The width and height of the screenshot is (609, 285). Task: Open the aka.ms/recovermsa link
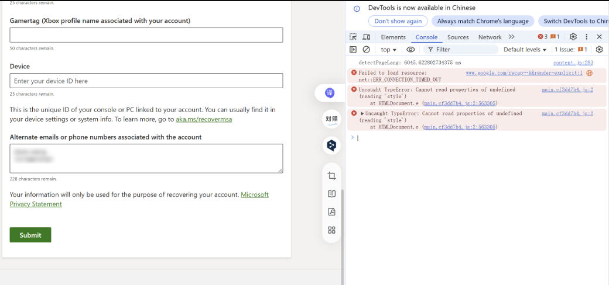204,119
